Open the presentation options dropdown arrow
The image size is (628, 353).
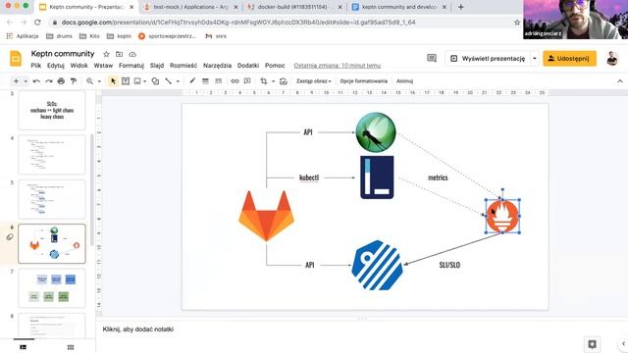pyautogui.click(x=534, y=59)
